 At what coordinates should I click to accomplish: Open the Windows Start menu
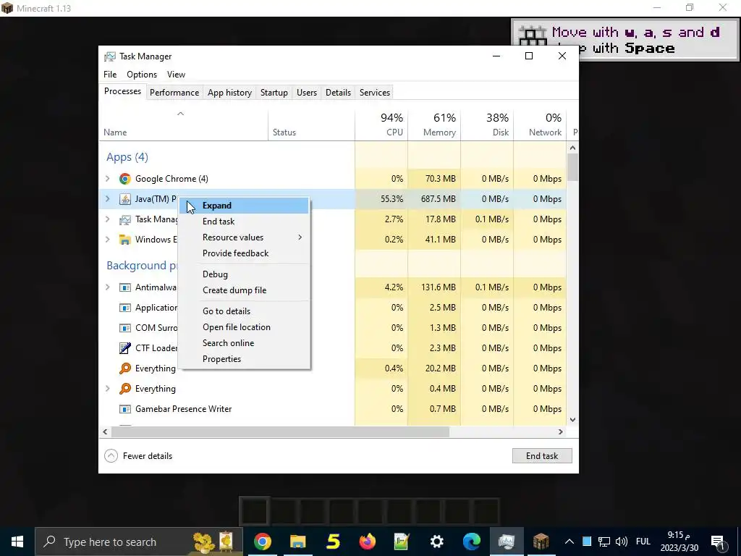[17, 542]
